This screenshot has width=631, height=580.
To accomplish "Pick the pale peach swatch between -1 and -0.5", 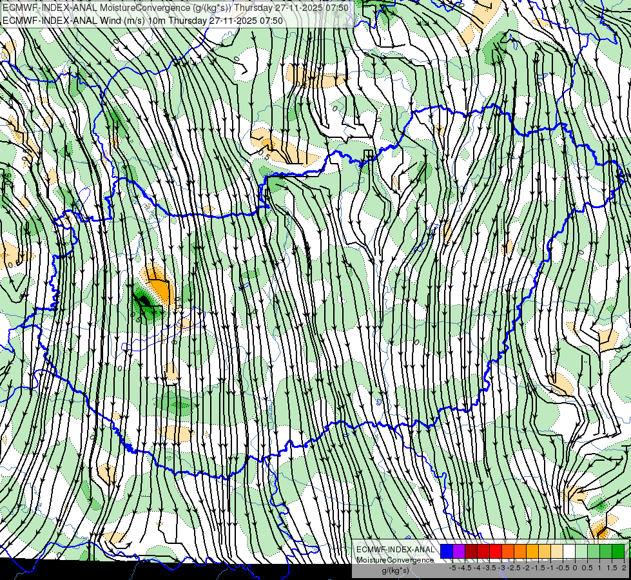I will [557, 552].
